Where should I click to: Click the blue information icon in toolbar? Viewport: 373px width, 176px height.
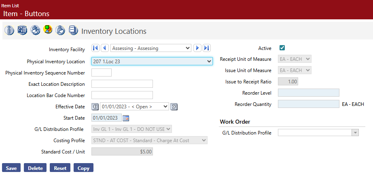coord(9,30)
